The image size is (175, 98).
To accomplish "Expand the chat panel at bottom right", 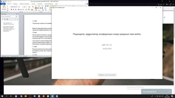I will (x=169, y=92).
